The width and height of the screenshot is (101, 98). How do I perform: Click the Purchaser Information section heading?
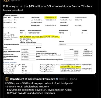tap(10, 63)
